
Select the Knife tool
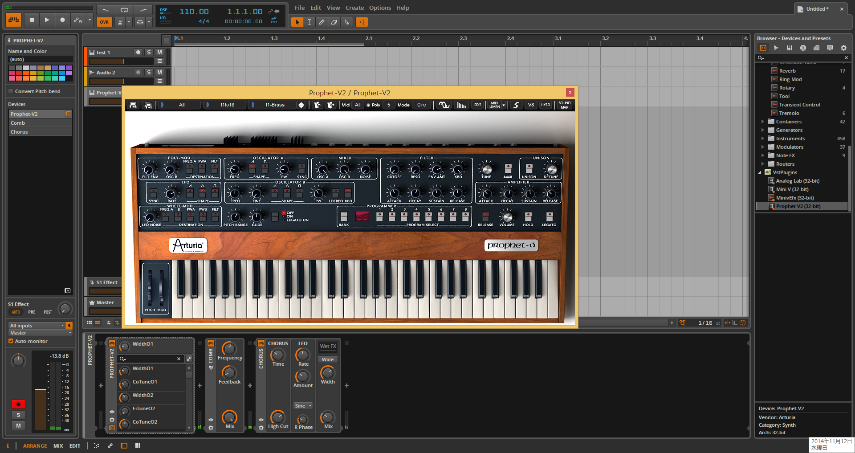click(346, 22)
